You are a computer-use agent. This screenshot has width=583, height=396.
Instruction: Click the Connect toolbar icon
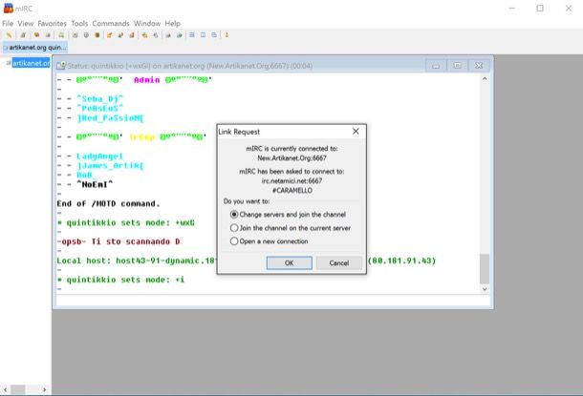(9, 35)
